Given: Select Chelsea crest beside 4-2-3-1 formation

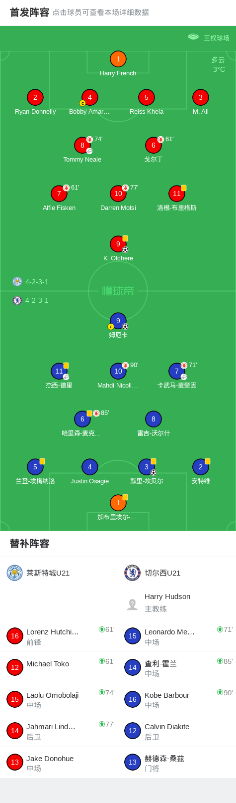Looking at the screenshot, I should click(x=17, y=300).
